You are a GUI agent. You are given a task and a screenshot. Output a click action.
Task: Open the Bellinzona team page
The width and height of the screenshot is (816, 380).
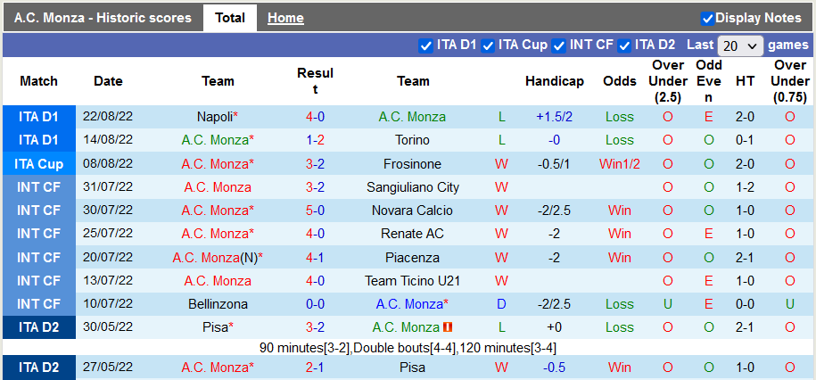click(218, 304)
